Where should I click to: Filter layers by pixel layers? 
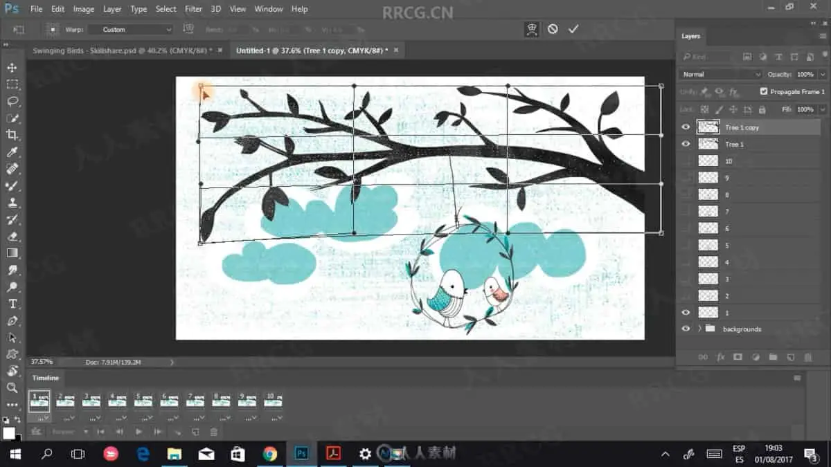pyautogui.click(x=747, y=57)
